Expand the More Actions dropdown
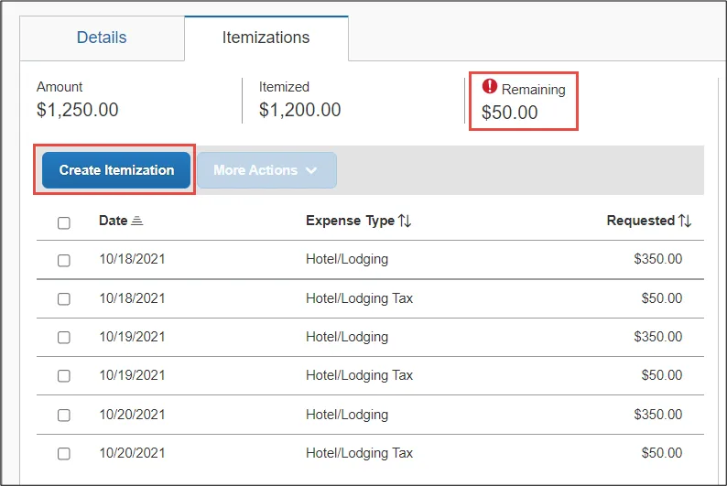 tap(266, 170)
